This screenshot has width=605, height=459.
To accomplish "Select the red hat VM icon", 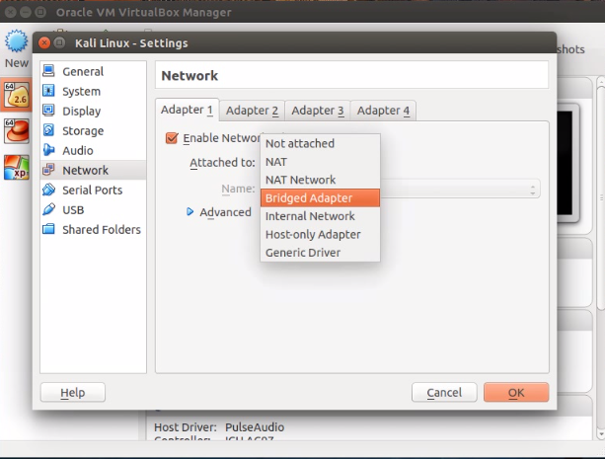I will pyautogui.click(x=16, y=131).
